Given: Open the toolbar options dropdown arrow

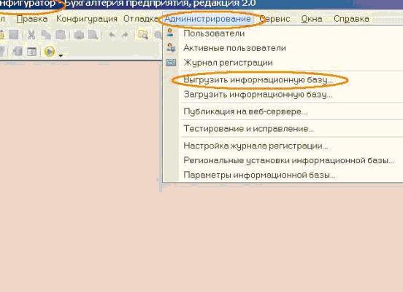Looking at the screenshot, I should coord(61,55).
